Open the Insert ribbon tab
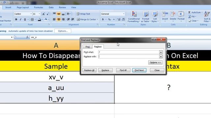This screenshot has width=211, height=118. click(x=8, y=8)
